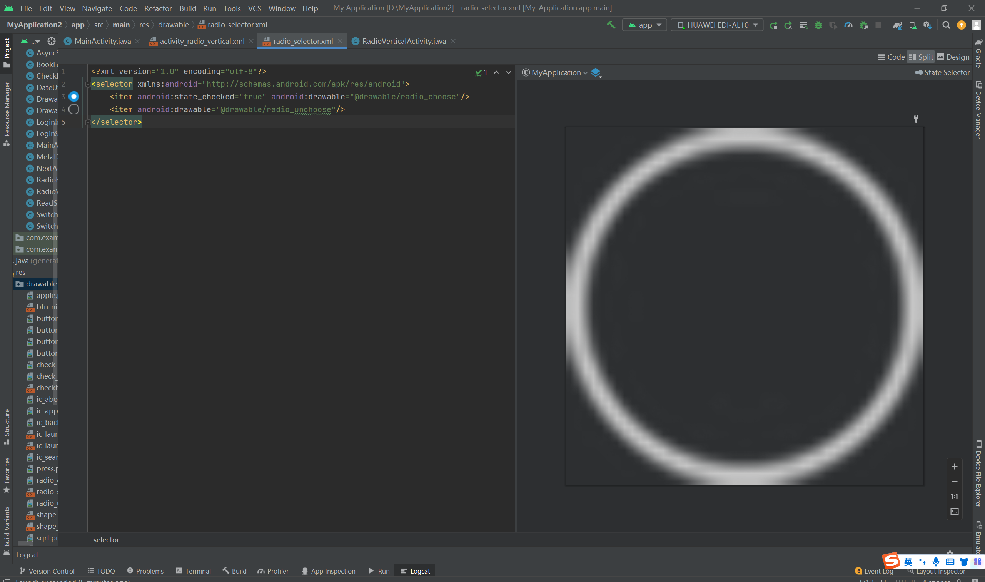Click the zoom in plus button
This screenshot has width=985, height=582.
pos(955,466)
